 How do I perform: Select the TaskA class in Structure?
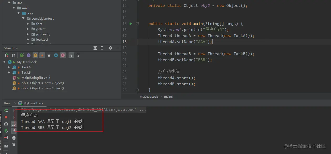[26, 67]
